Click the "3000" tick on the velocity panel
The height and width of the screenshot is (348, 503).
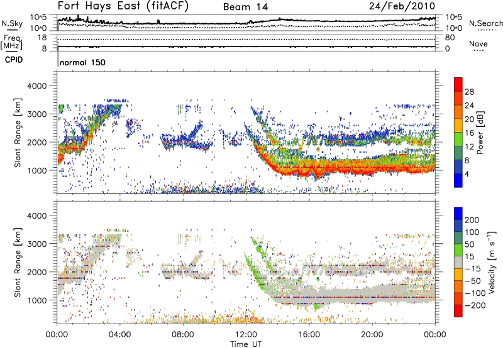36,244
